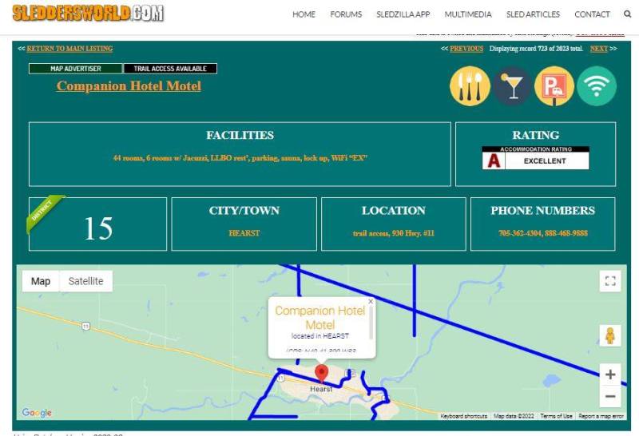The width and height of the screenshot is (639, 436).
Task: Click Report a map error
Action: pyautogui.click(x=601, y=416)
